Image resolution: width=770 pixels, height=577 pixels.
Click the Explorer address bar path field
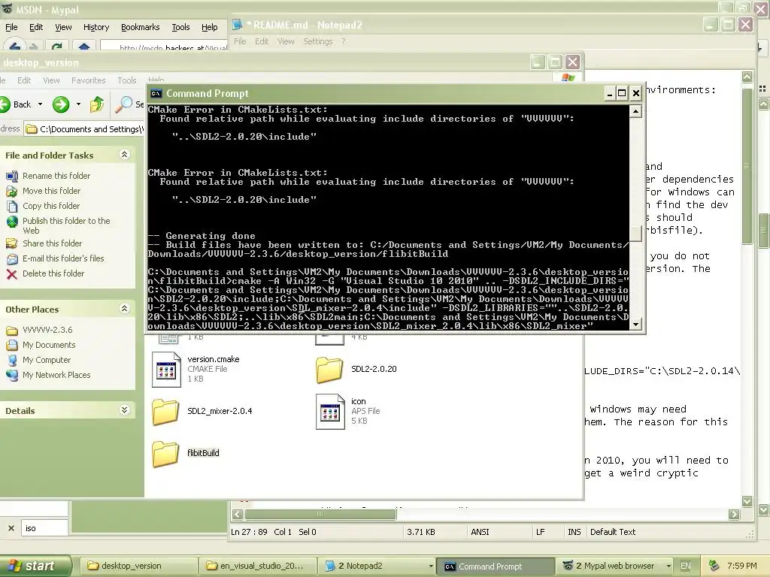click(84, 129)
